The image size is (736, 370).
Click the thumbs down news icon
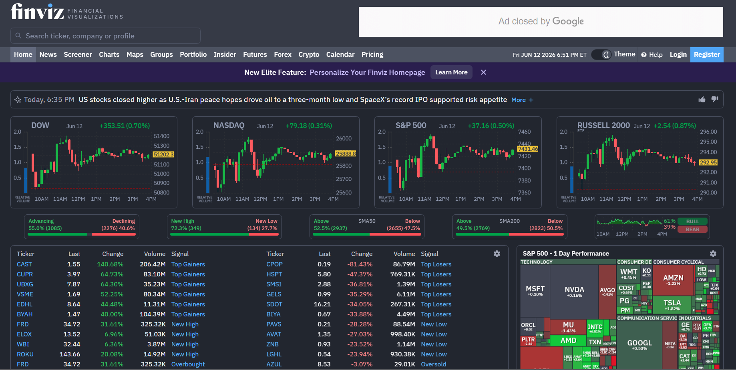(715, 99)
